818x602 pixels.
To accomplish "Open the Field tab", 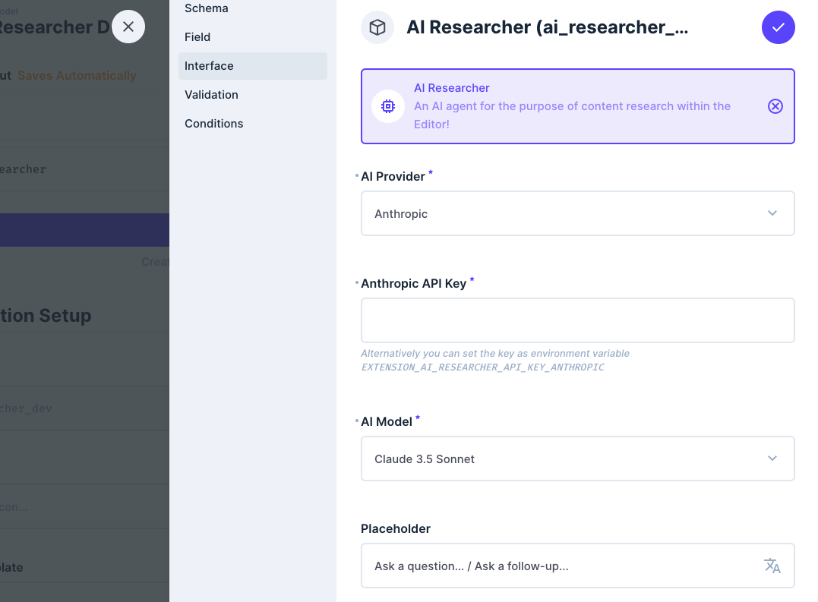I will [197, 37].
